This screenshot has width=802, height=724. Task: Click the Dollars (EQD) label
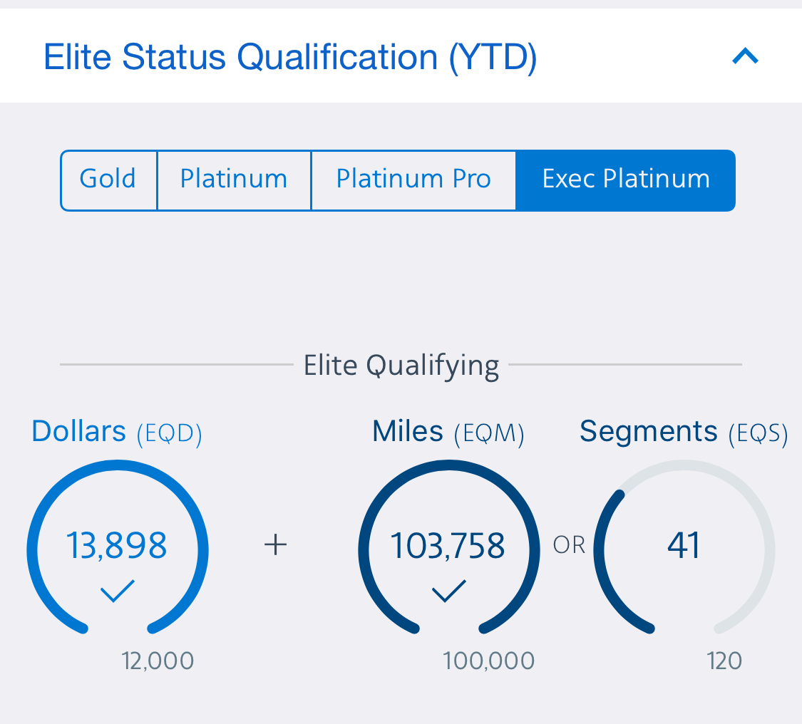coord(117,432)
